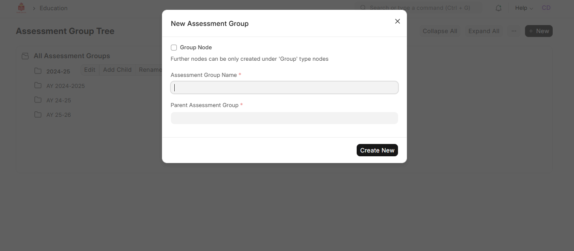Open the Help dropdown menu

tap(524, 8)
